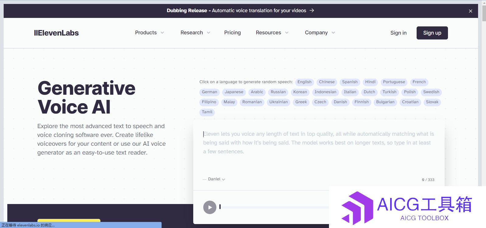Select the French language chip
The image size is (486, 228).
point(419,82)
